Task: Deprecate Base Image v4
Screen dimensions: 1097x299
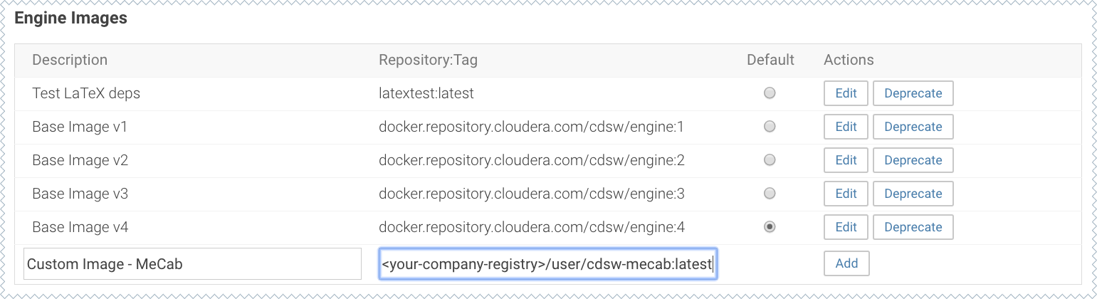Action: coord(913,227)
